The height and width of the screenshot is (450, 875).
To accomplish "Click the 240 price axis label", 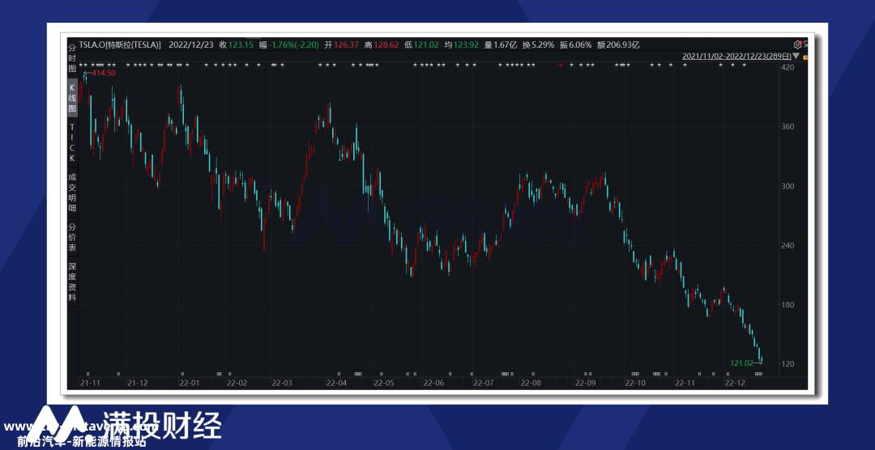I will [787, 245].
